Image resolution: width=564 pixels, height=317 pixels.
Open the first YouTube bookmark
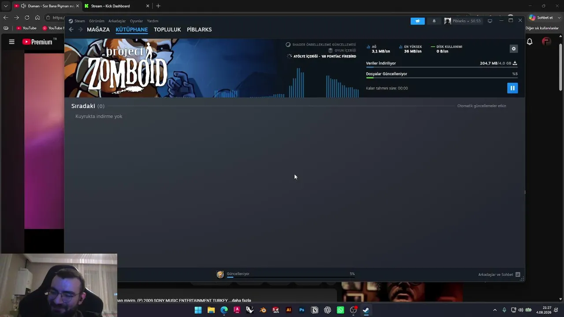click(x=26, y=28)
